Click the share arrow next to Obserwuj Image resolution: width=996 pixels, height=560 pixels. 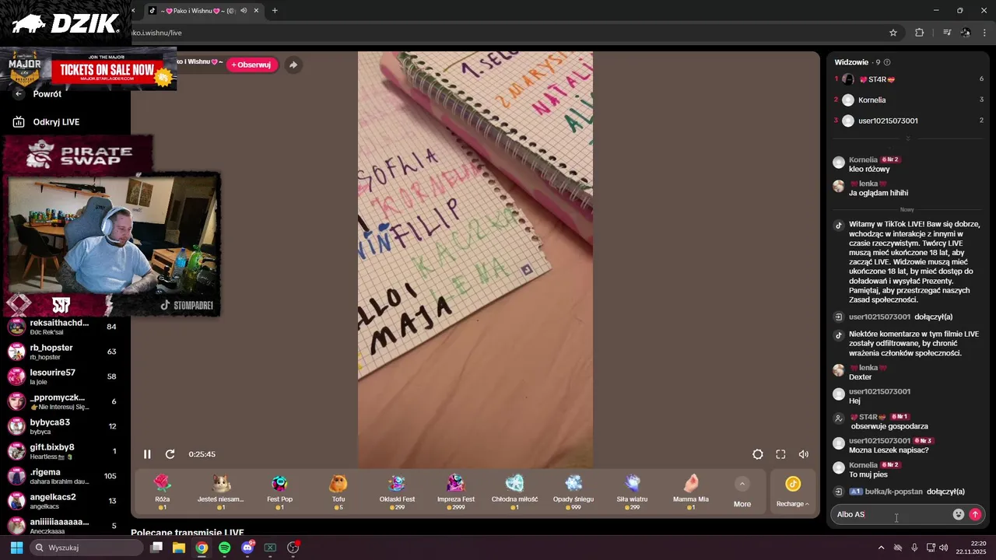293,65
